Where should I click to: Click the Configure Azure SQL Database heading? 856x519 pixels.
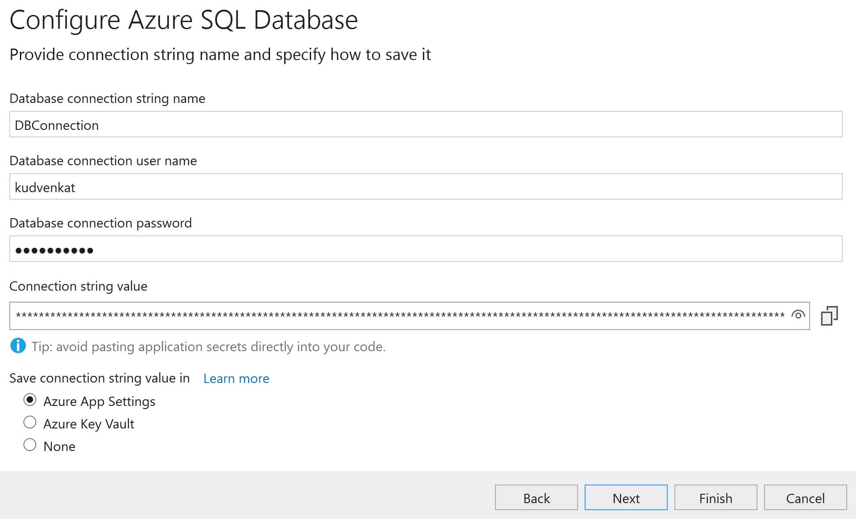pos(184,20)
